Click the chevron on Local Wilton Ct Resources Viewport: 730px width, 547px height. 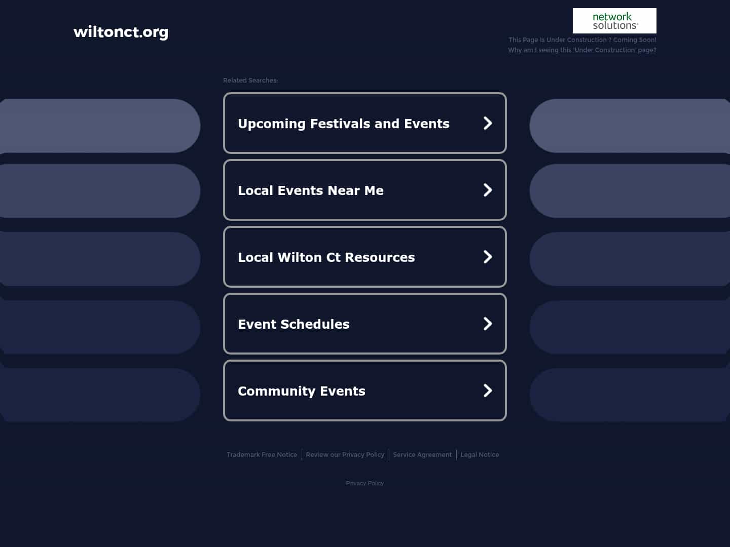488,257
